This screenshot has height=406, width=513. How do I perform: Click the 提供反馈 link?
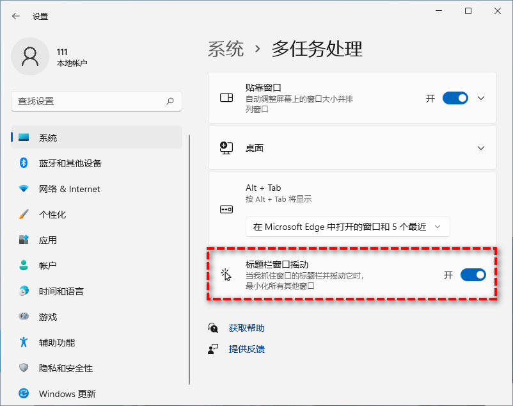click(246, 349)
